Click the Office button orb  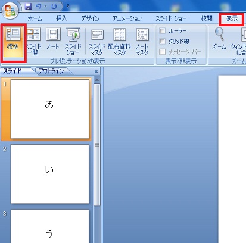pyautogui.click(x=10, y=10)
